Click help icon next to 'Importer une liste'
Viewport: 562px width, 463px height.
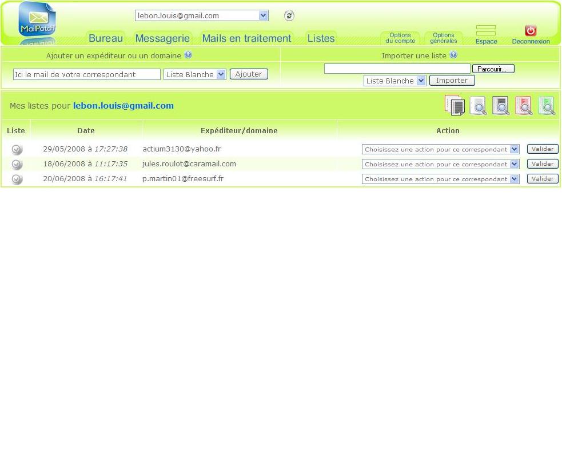coord(453,55)
